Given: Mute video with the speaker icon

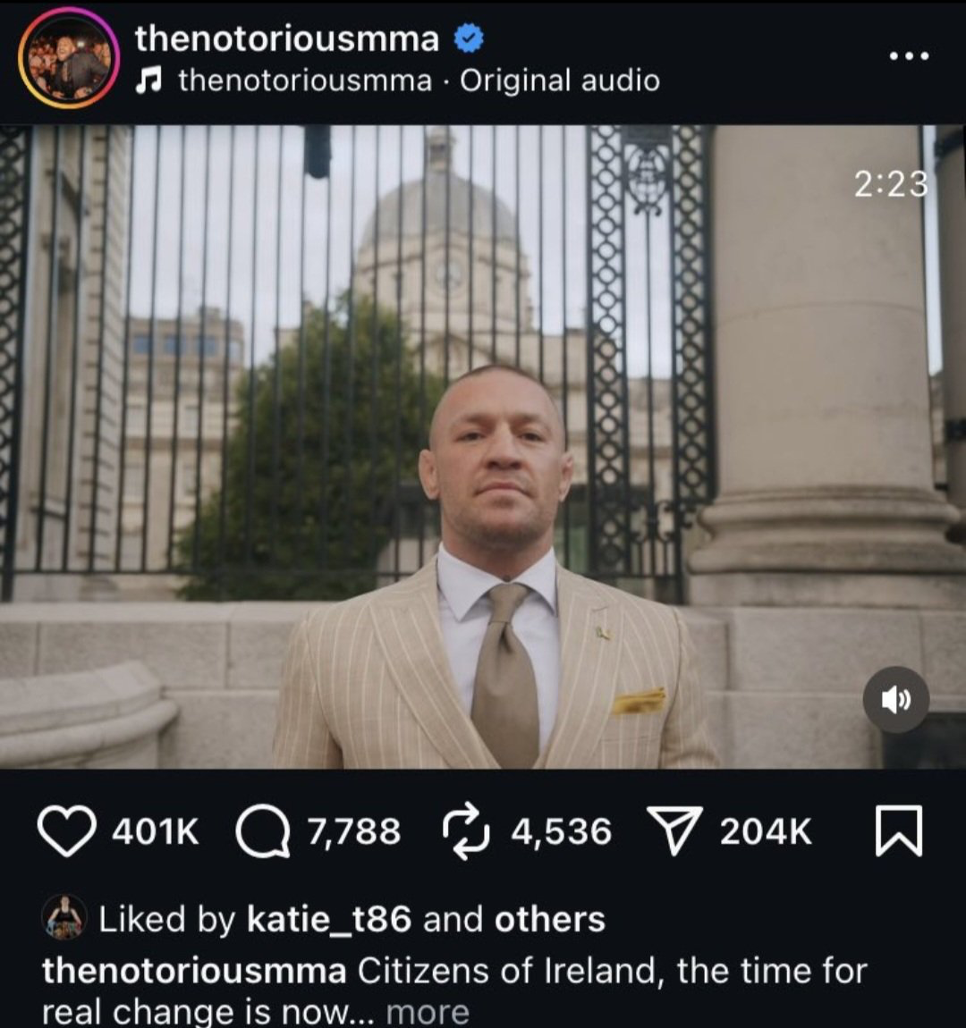Looking at the screenshot, I should [896, 700].
